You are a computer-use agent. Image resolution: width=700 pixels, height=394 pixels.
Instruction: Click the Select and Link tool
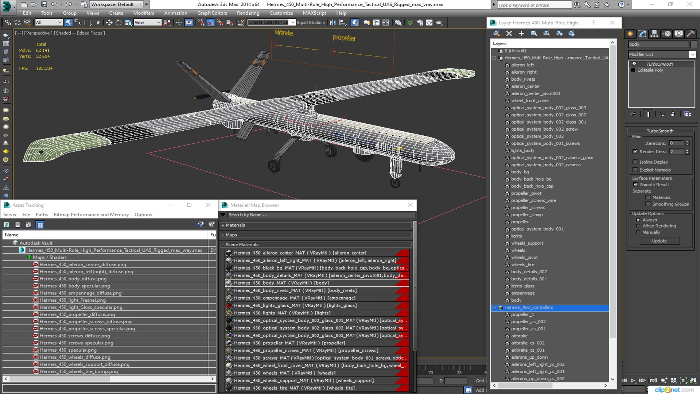[8, 23]
